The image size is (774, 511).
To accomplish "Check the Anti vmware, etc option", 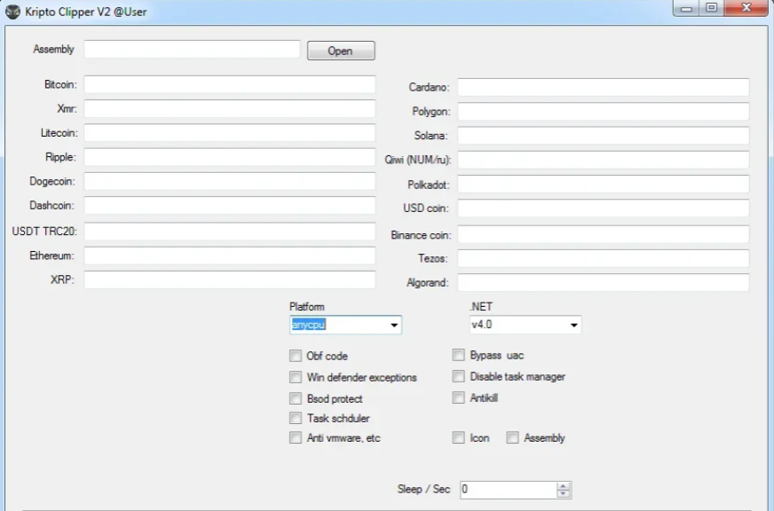I will coord(296,437).
